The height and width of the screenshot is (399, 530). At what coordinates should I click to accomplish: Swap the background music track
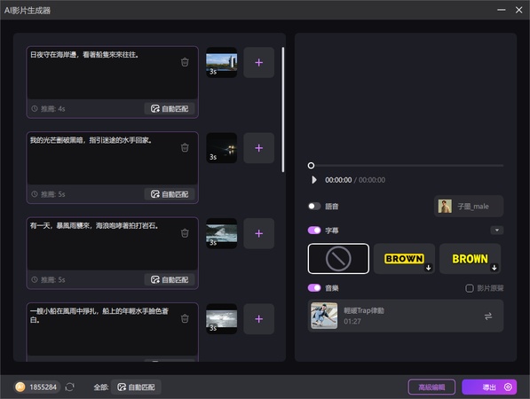(x=487, y=317)
